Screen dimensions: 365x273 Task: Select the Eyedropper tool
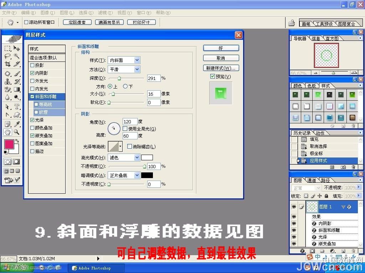16,124
